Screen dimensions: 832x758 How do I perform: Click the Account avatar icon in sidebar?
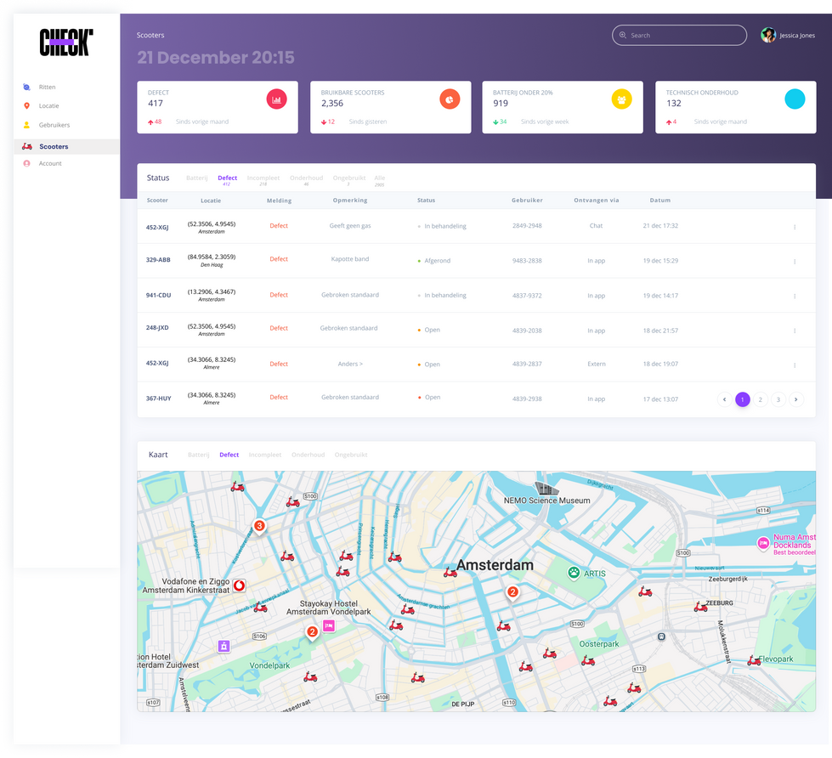coord(26,163)
